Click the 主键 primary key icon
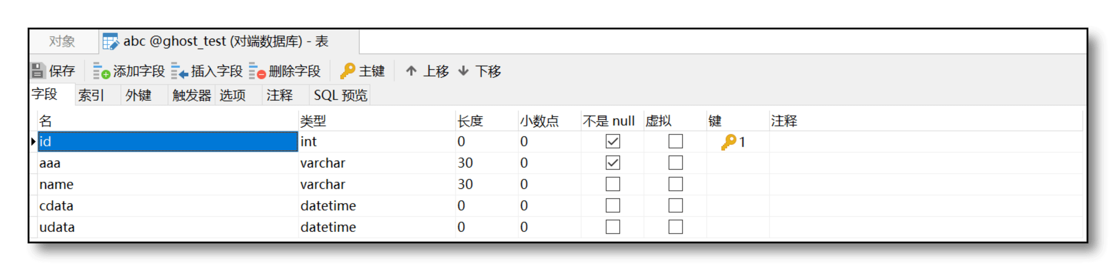Image resolution: width=1116 pixels, height=271 pixels. pyautogui.click(x=348, y=71)
